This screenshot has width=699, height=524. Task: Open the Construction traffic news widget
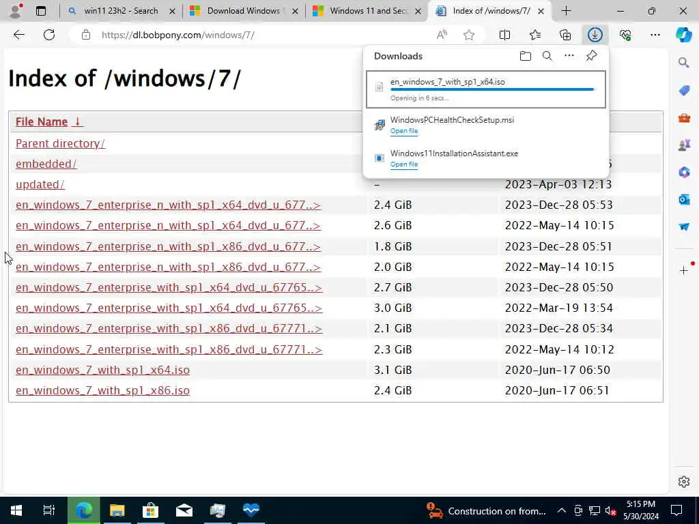pyautogui.click(x=486, y=510)
